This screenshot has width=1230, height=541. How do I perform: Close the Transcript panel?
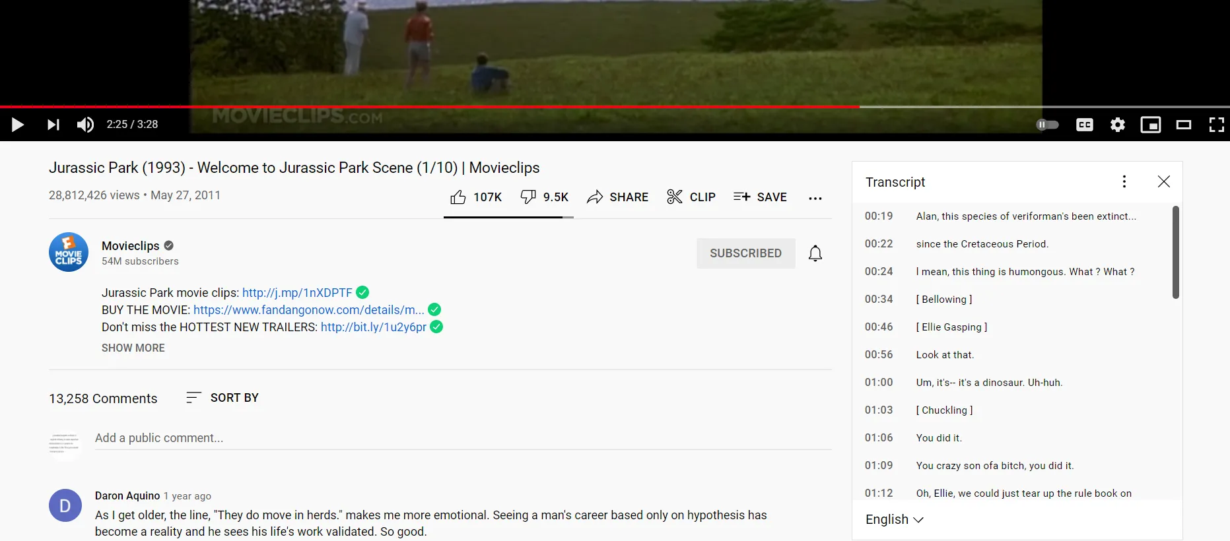click(1164, 181)
